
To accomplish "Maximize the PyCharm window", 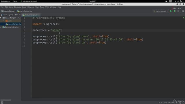I will pyautogui.click(x=180, y=4).
